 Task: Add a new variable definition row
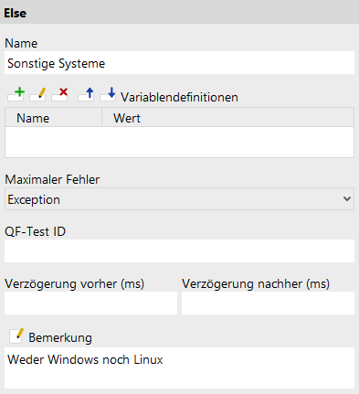click(x=16, y=94)
